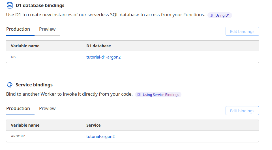Click the 'Use D1 to create new instances' description
Viewport: 272px width, 150px height.
point(106,15)
